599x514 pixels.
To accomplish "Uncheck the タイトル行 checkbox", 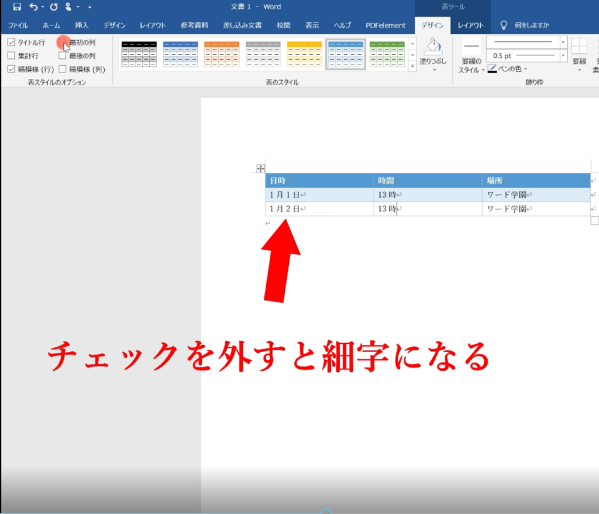I will pyautogui.click(x=11, y=43).
